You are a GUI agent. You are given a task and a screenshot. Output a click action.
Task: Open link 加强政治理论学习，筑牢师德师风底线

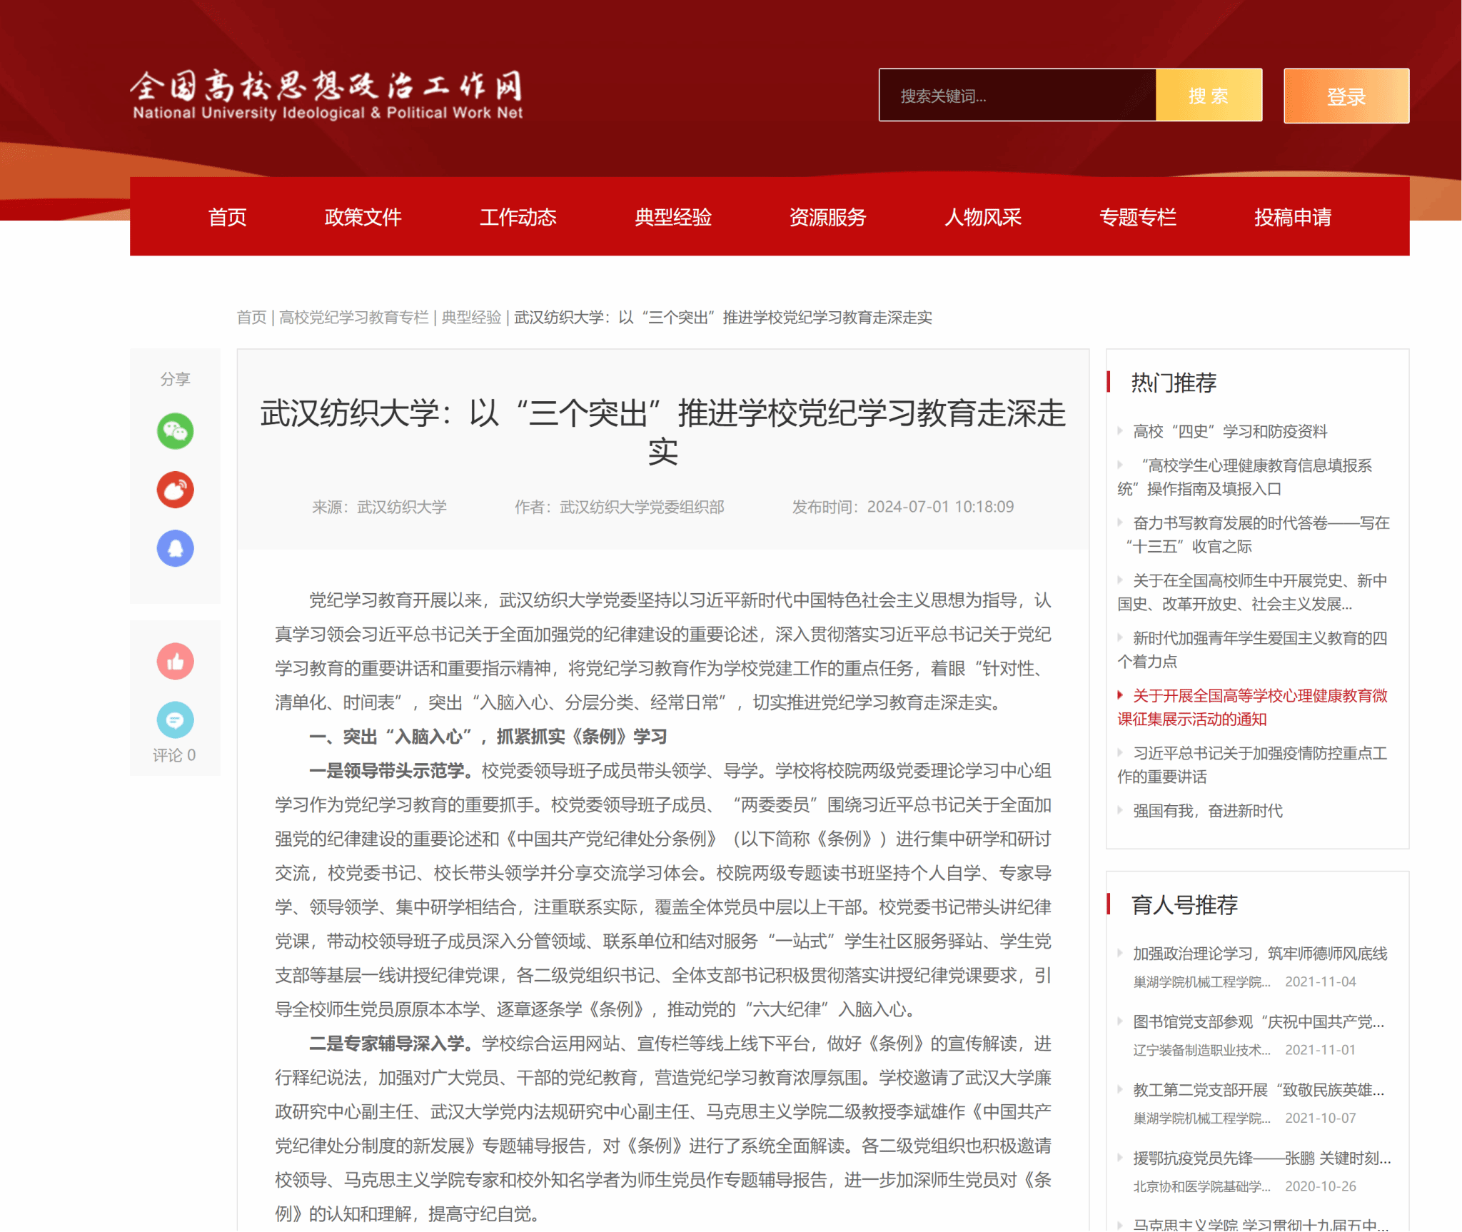pos(1260,954)
